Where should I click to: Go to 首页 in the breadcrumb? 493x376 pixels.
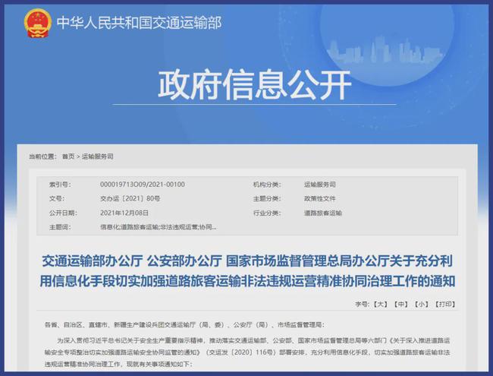tap(68, 156)
